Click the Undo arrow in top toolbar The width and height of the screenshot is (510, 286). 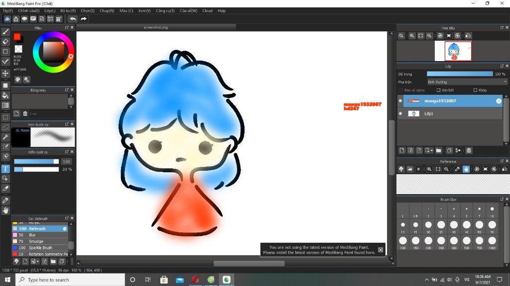(x=73, y=19)
